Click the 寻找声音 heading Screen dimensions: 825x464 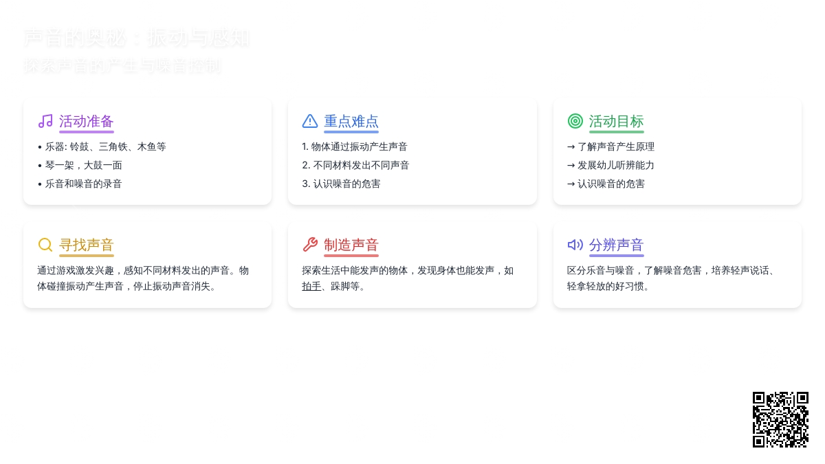tap(87, 245)
